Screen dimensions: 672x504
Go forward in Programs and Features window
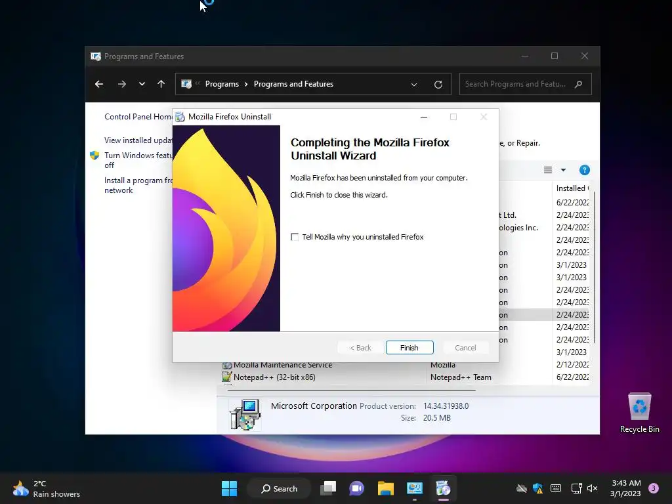(121, 84)
